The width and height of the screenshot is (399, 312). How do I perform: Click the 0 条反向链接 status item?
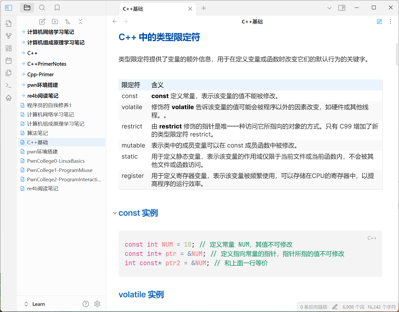(314, 307)
